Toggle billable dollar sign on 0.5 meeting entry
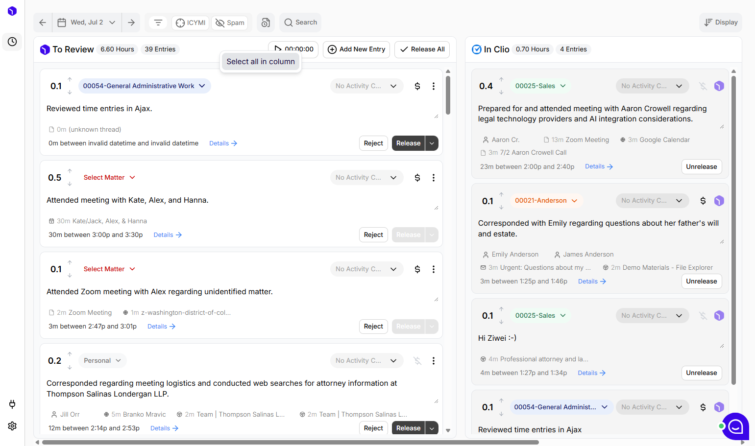Image resolution: width=755 pixels, height=446 pixels. click(417, 178)
